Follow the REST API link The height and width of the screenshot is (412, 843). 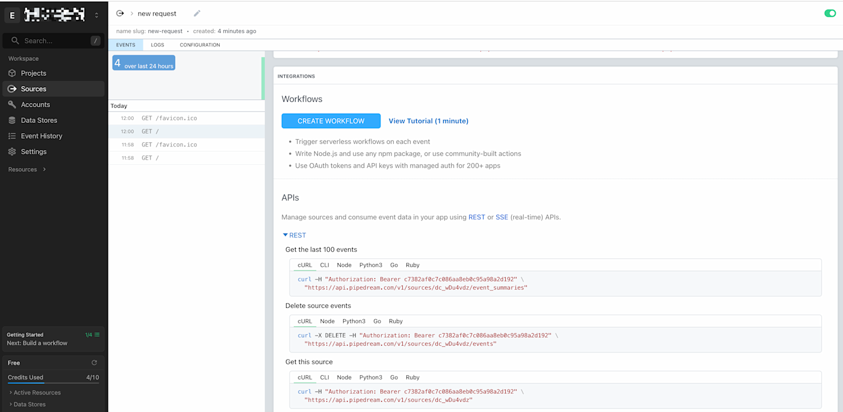[x=477, y=217]
